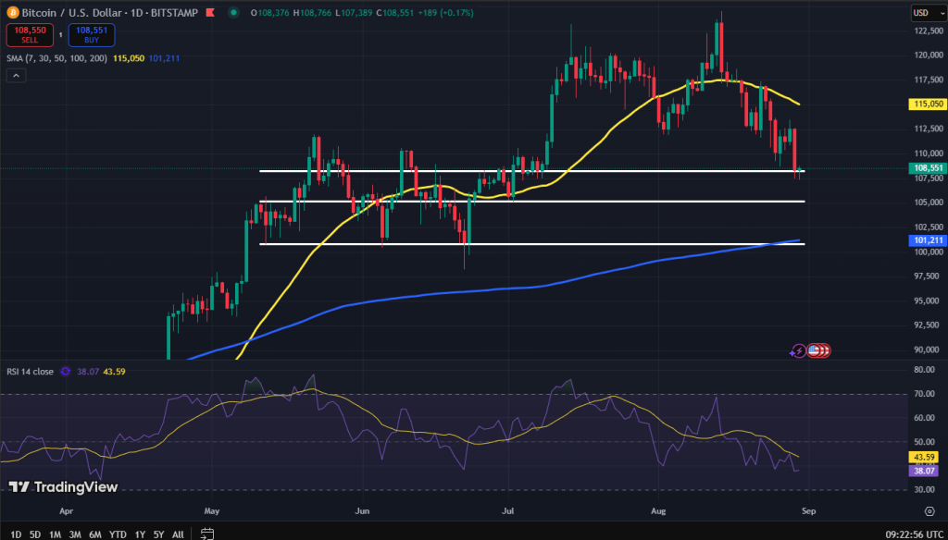Switch to the 1M time range

[x=56, y=534]
